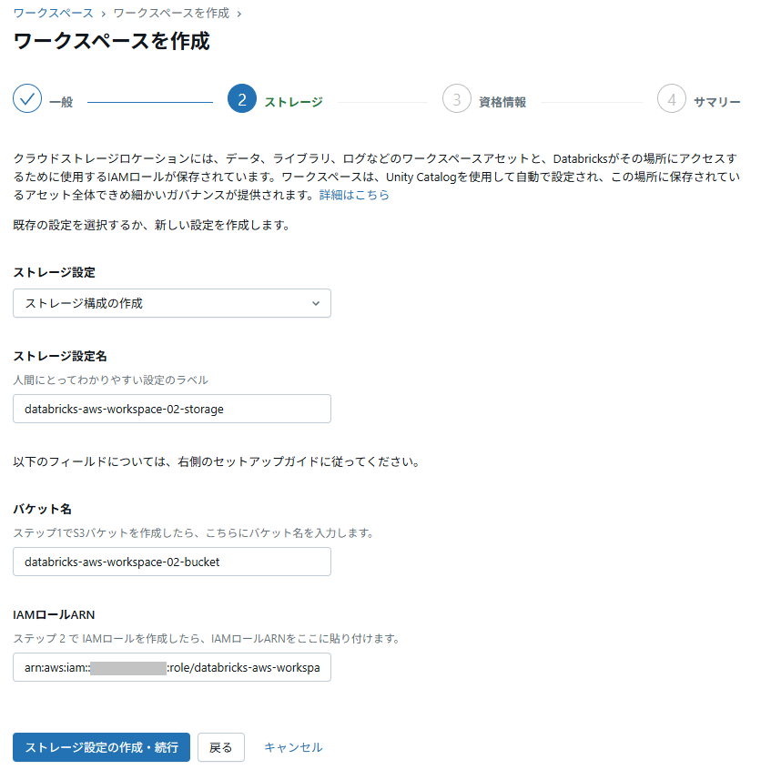Screen dimensions: 771x780
Task: Select the 一般 step label
Action: click(x=61, y=102)
